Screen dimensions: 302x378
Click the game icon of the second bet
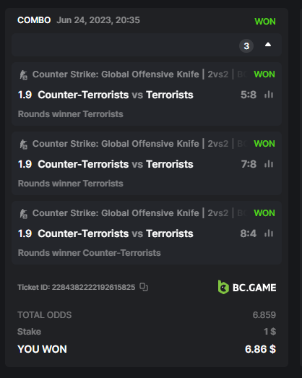[x=23, y=144]
